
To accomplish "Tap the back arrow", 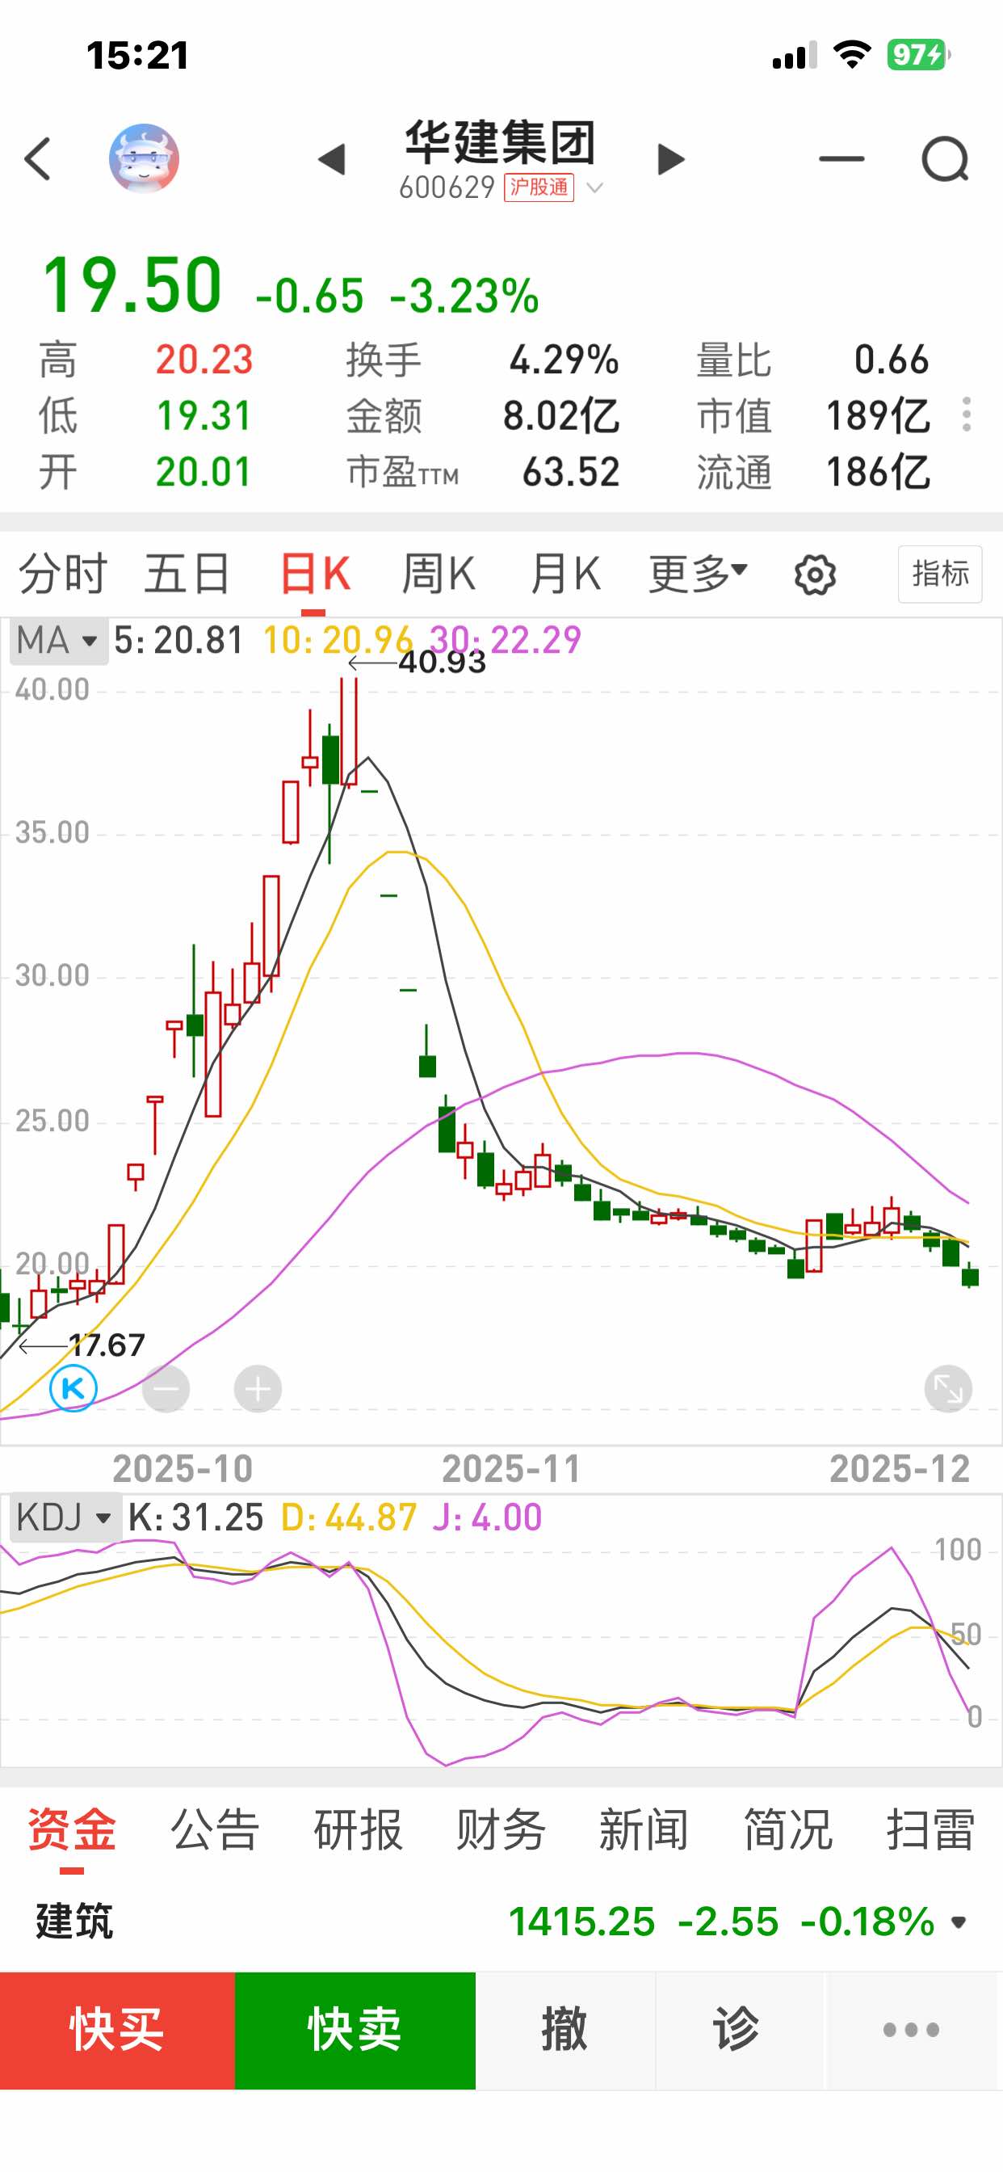I will click(38, 158).
